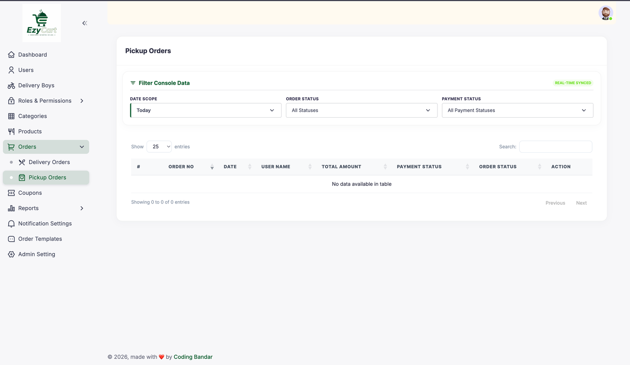This screenshot has width=630, height=365.
Task: Open the Coupons menu item
Action: point(46,193)
